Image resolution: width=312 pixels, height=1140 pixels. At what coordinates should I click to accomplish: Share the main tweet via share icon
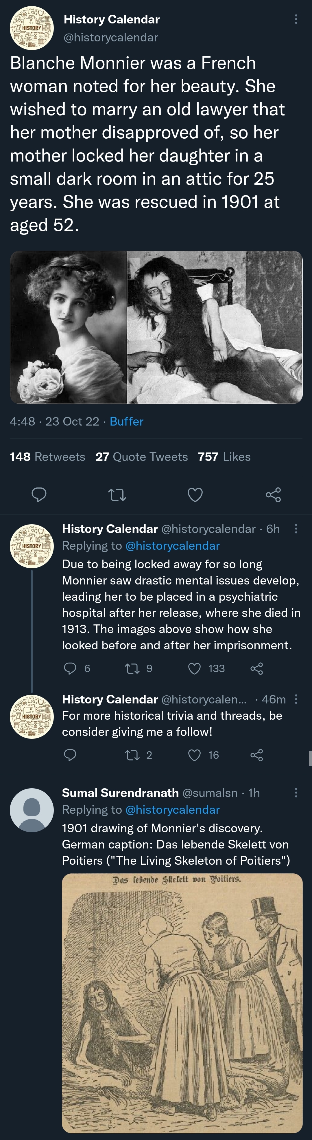pos(273,494)
